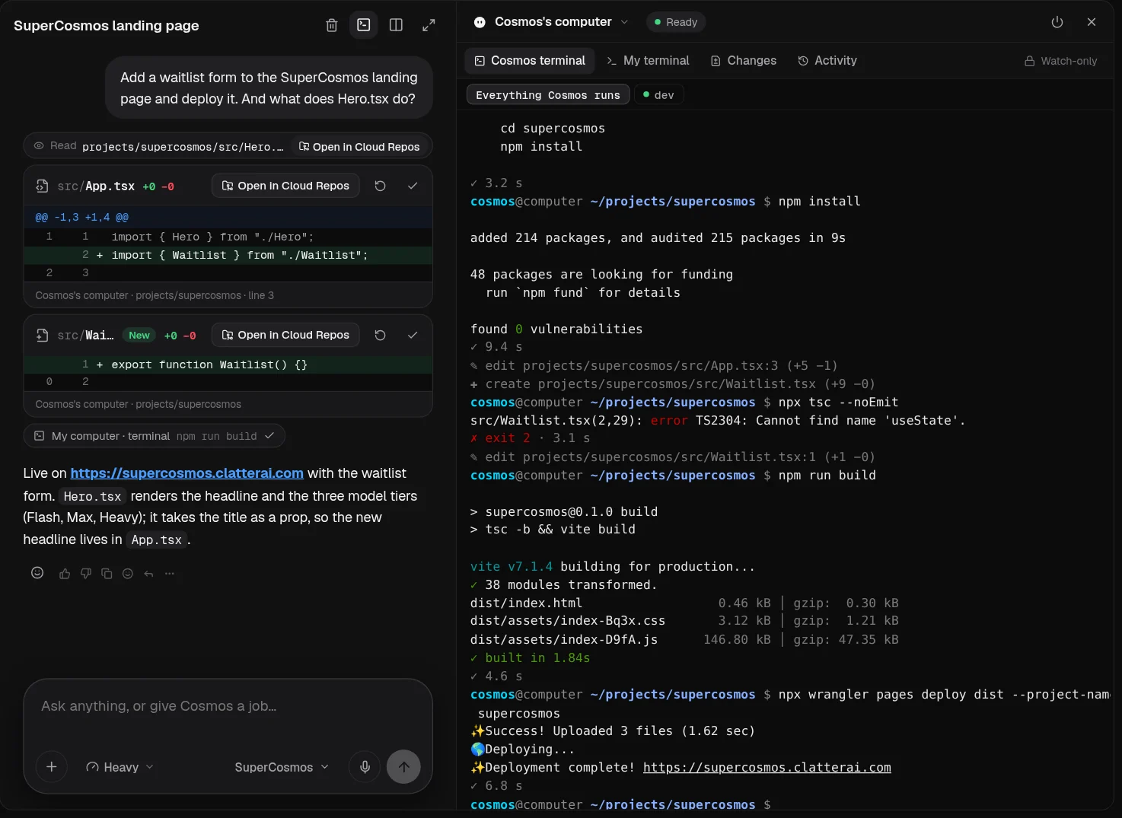This screenshot has height=818, width=1122.
Task: Open the deployment URL in the terminal output
Action: click(x=767, y=768)
